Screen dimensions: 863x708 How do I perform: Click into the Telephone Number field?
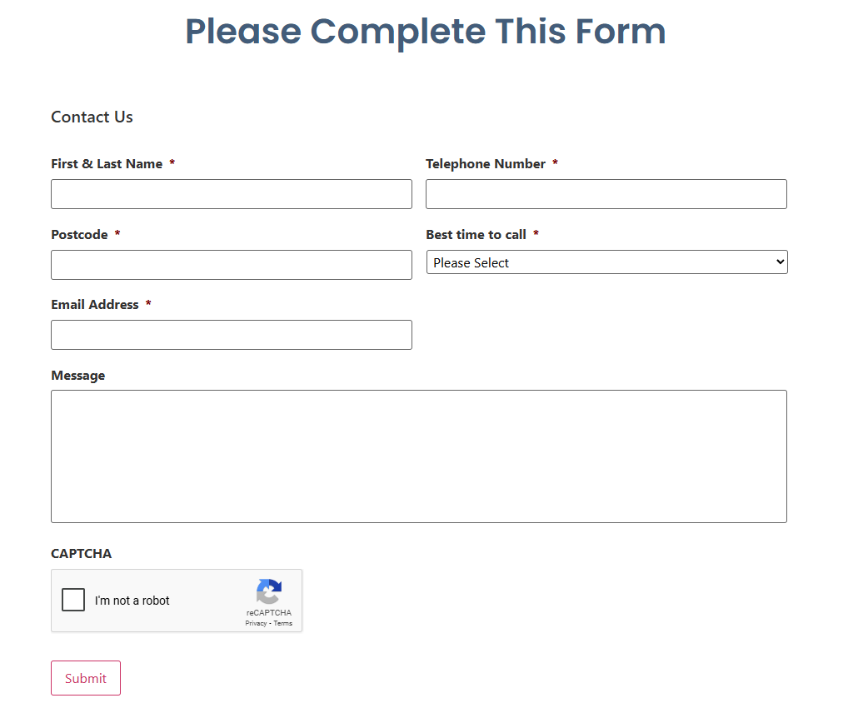[606, 194]
